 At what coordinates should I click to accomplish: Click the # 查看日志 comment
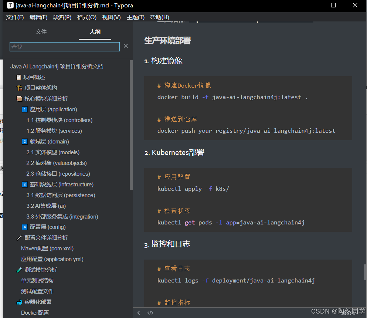click(x=174, y=268)
